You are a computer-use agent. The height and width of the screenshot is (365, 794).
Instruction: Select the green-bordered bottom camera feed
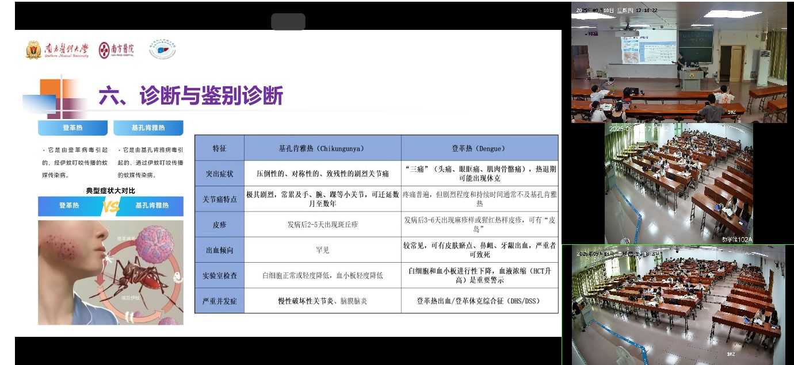click(x=678, y=305)
